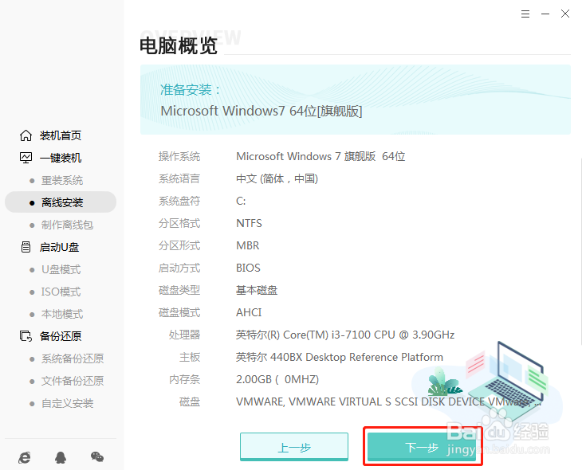The image size is (582, 470).
Task: Open the Internet Explorer icon in sidebar footer
Action: pos(25,457)
